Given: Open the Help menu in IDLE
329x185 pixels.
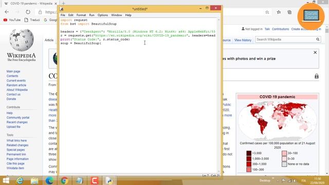Looking at the screenshot, I should tap(128, 15).
